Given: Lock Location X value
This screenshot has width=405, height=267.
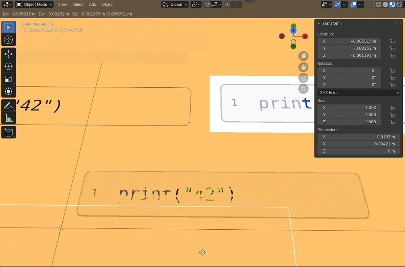Looking at the screenshot, I should point(392,41).
